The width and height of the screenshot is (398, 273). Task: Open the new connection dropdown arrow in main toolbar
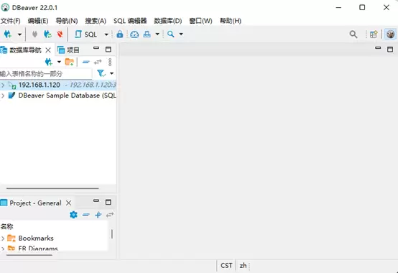(x=19, y=34)
